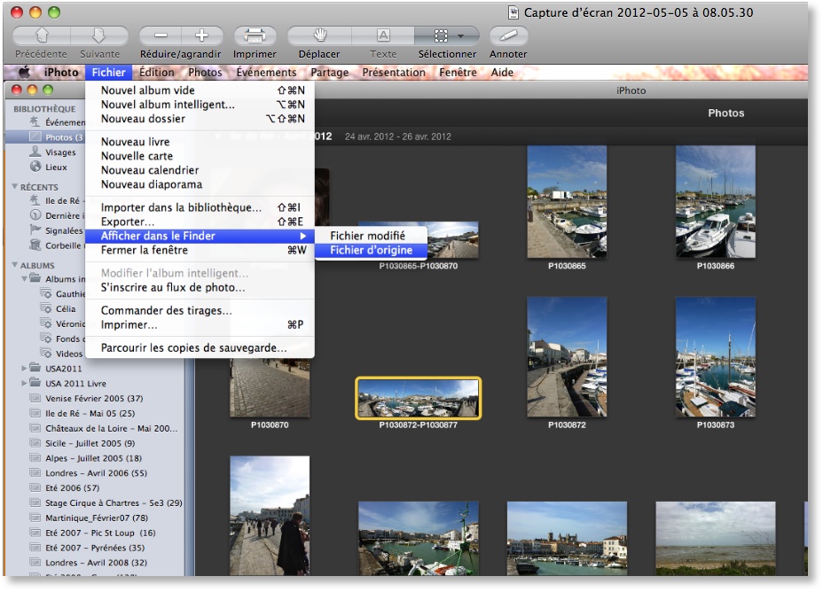The image size is (823, 592).
Task: Click the Suivante arrow in Preview toolbar
Action: [x=99, y=35]
